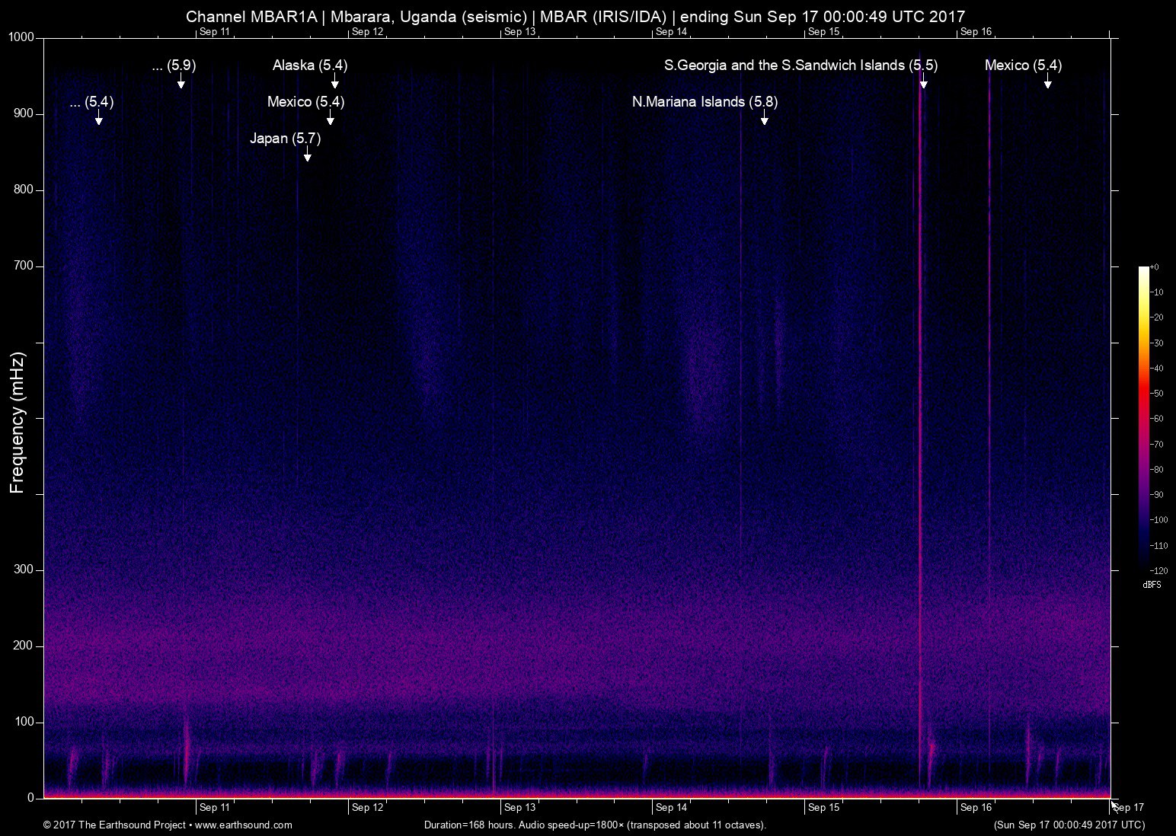Screen dimensions: 1176x836
Task: Open the www.earthsound.com website link
Action: pyautogui.click(x=245, y=825)
